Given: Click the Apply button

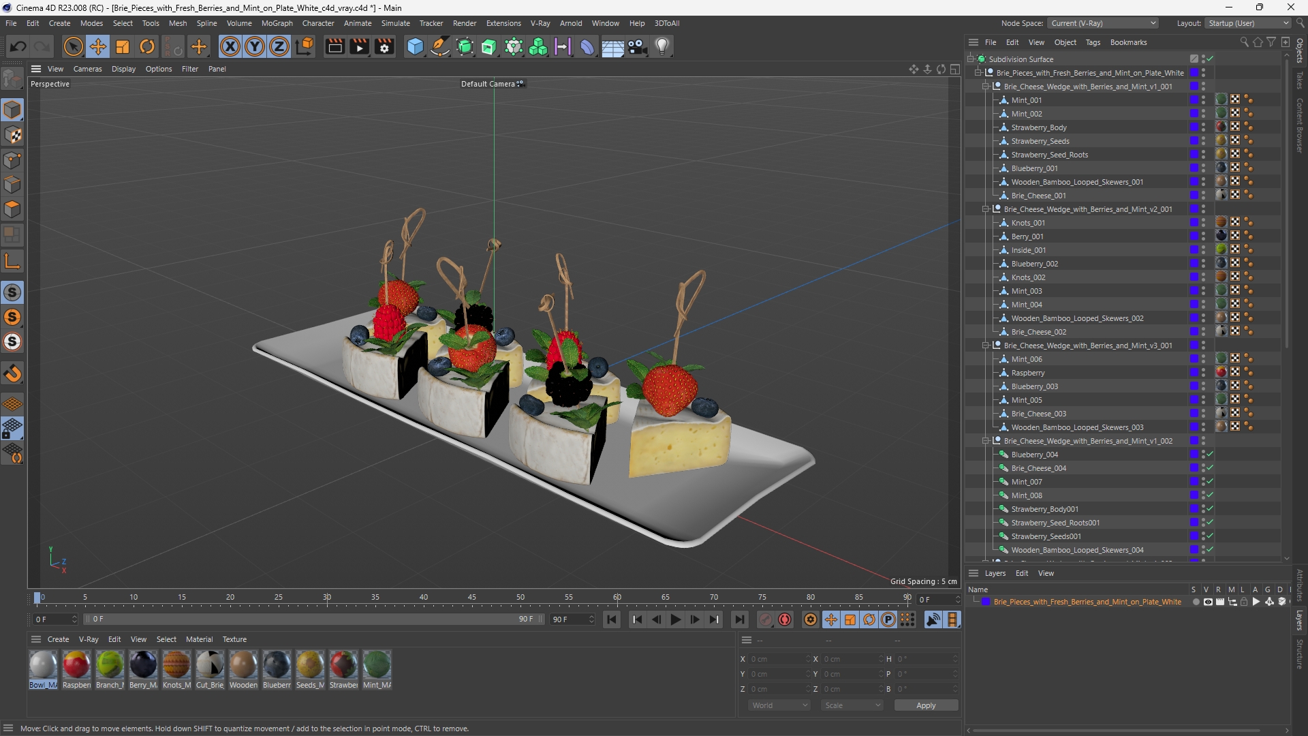Looking at the screenshot, I should click(x=926, y=705).
